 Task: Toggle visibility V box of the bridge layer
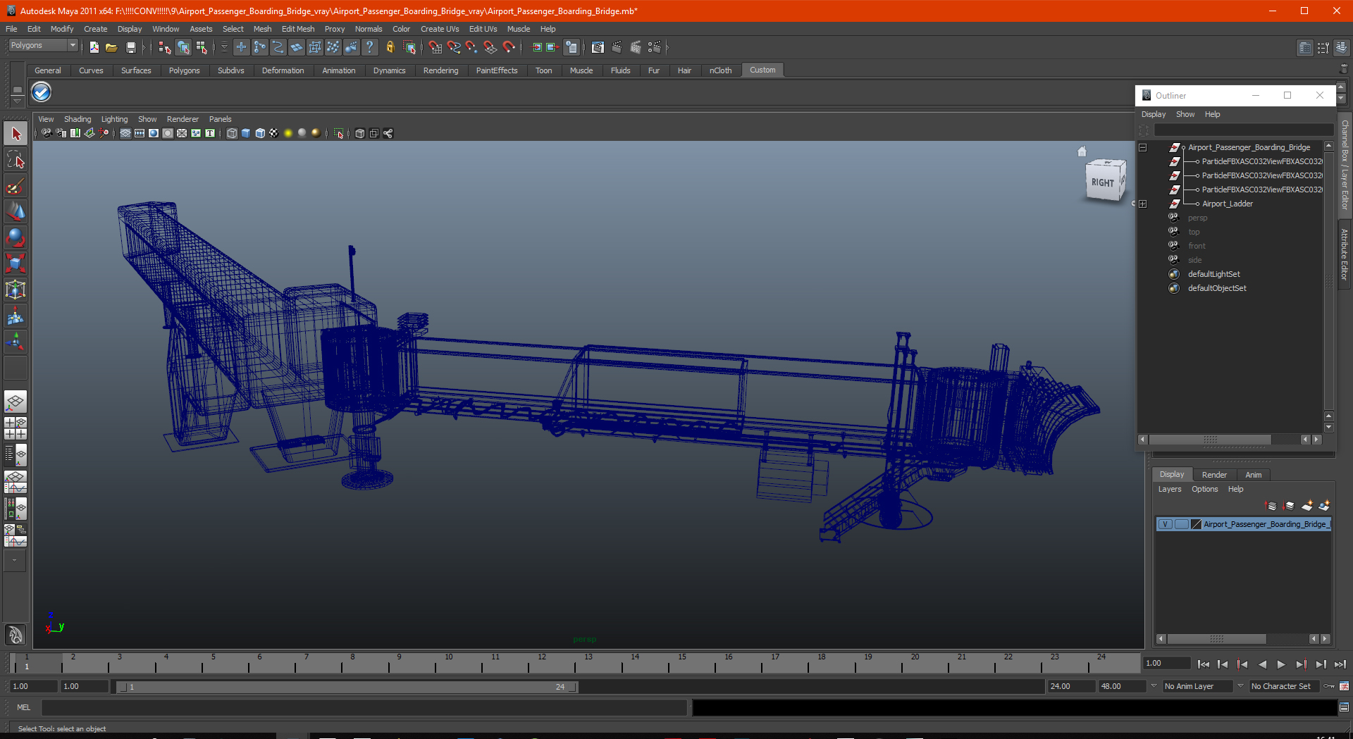[1166, 524]
